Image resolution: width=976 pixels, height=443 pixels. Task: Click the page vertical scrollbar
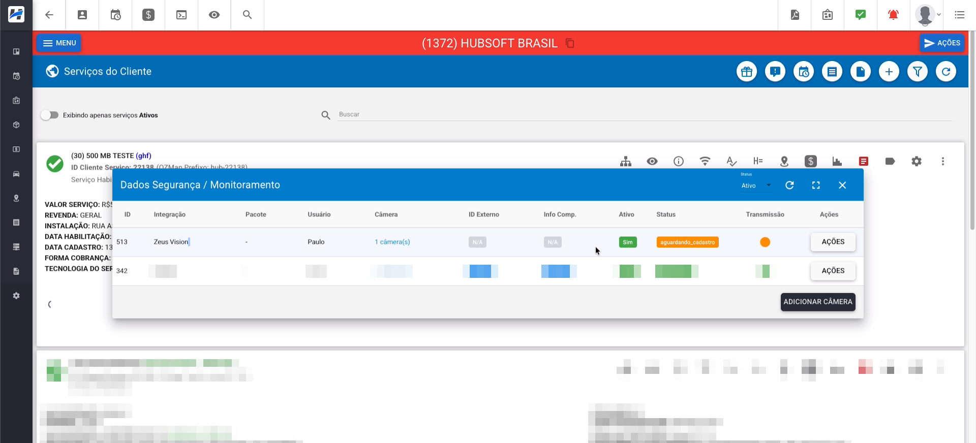pyautogui.click(x=972, y=130)
